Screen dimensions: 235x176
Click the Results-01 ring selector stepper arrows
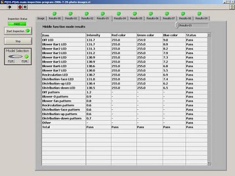click(x=177, y=25)
